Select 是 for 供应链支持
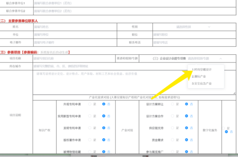 point(173,128)
